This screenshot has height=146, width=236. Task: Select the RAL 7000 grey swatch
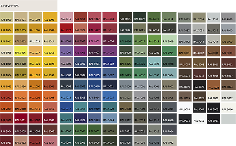(x=126, y=85)
